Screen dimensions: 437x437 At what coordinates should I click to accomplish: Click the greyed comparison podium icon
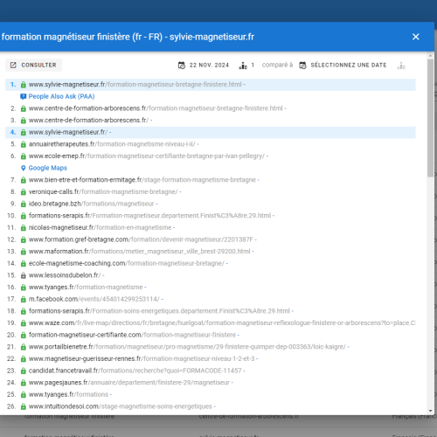pos(401,66)
